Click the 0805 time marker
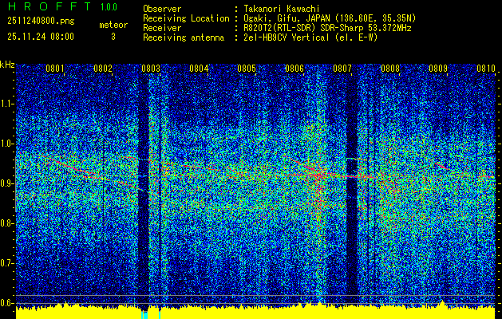 click(x=247, y=69)
